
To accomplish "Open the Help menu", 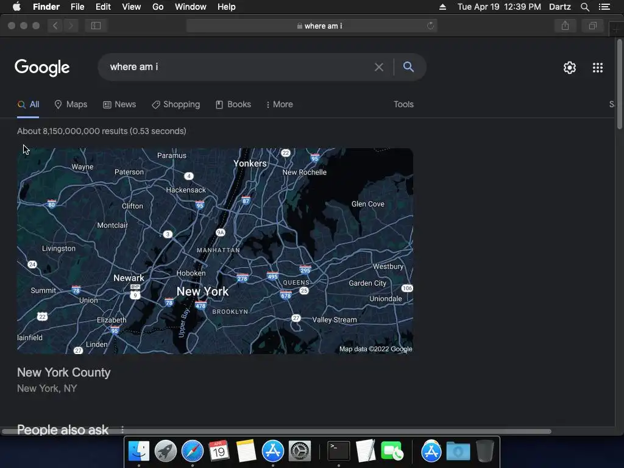I will click(227, 7).
